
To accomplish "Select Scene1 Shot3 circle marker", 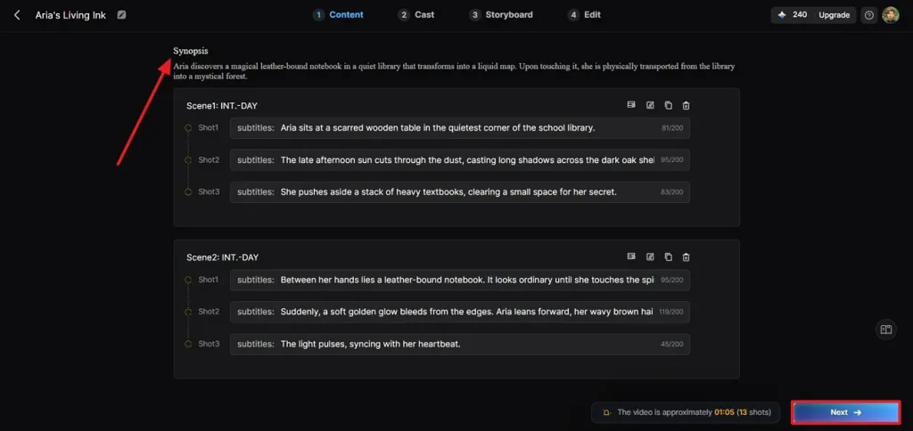I will (188, 192).
